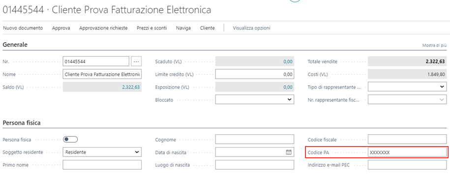Click the Costi (VL) value 1.849,80
This screenshot has height=183, width=450.
(436, 74)
